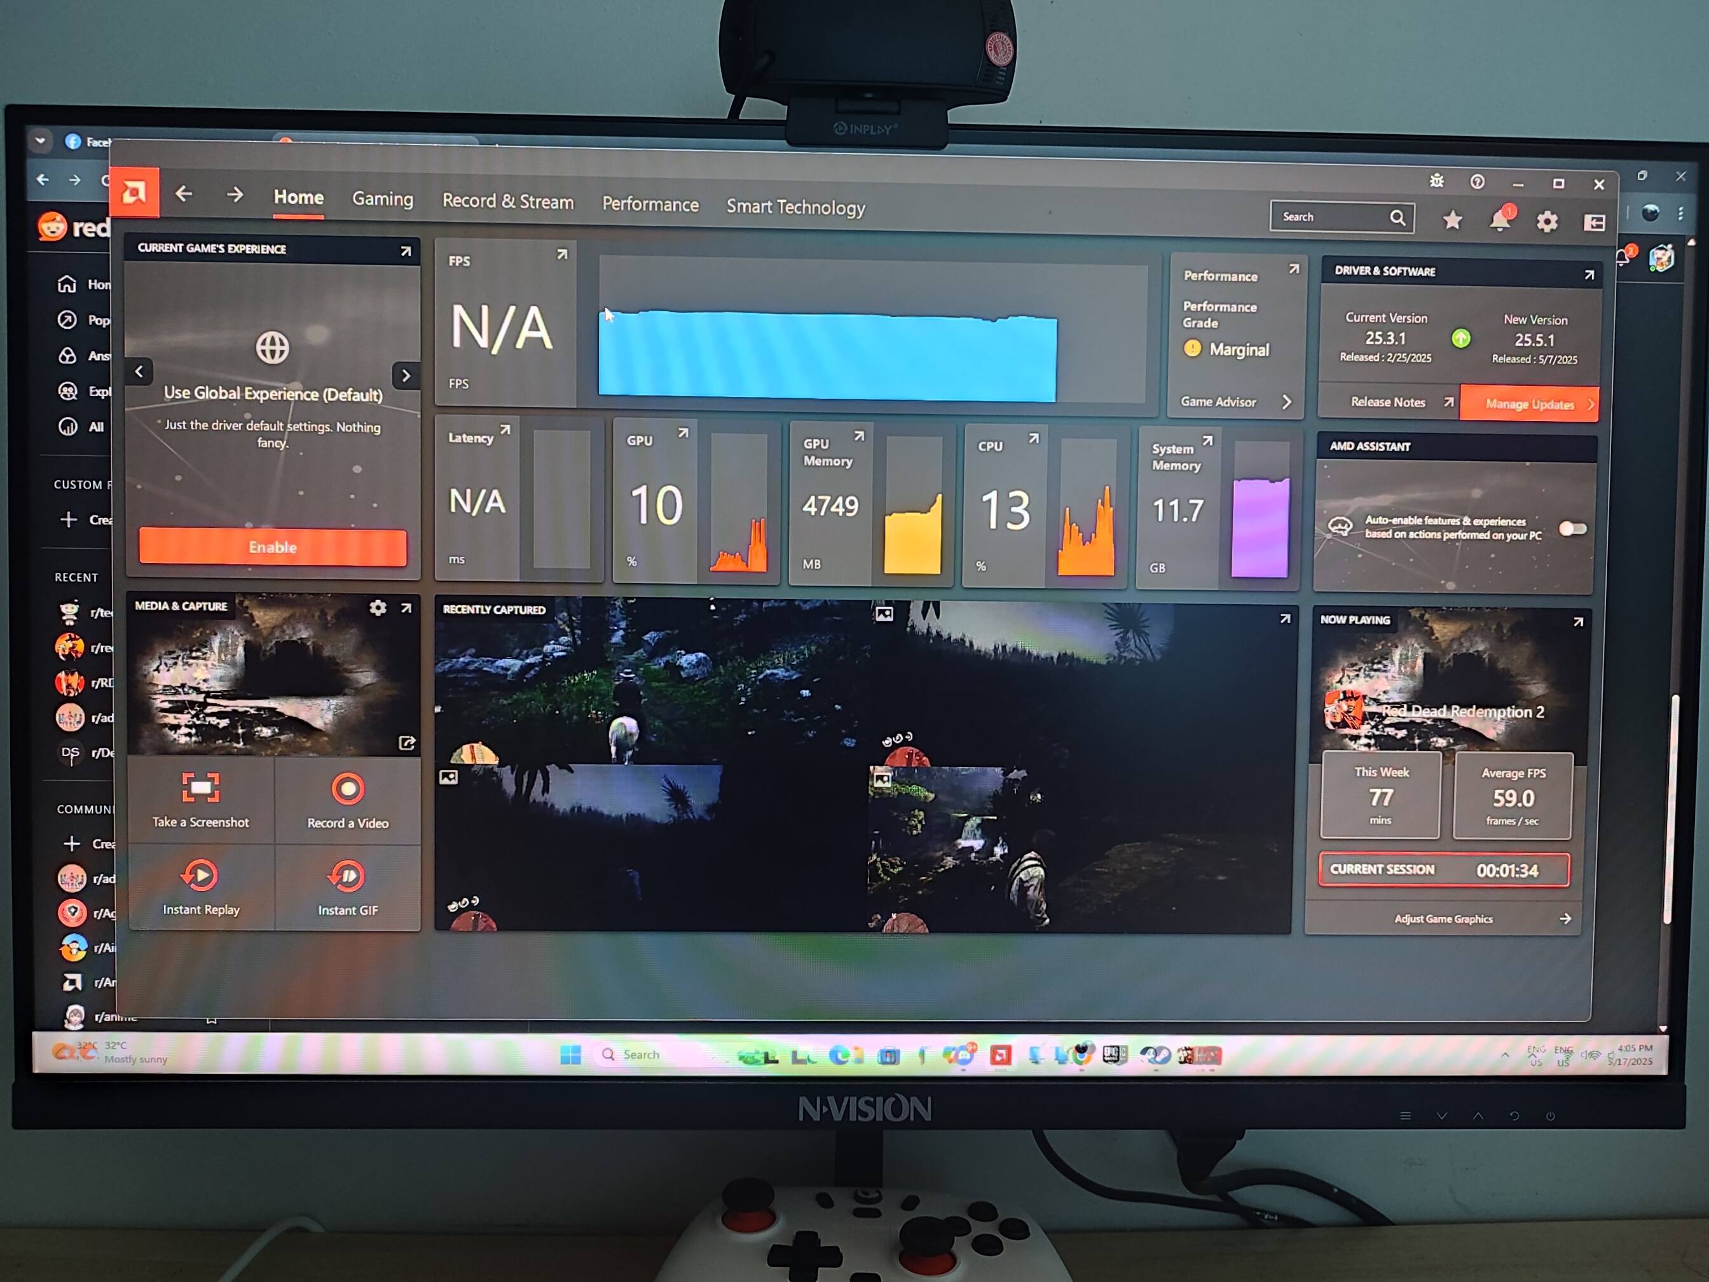Click Red Dead Redemption 2 title
This screenshot has height=1282, width=1709.
1464,712
